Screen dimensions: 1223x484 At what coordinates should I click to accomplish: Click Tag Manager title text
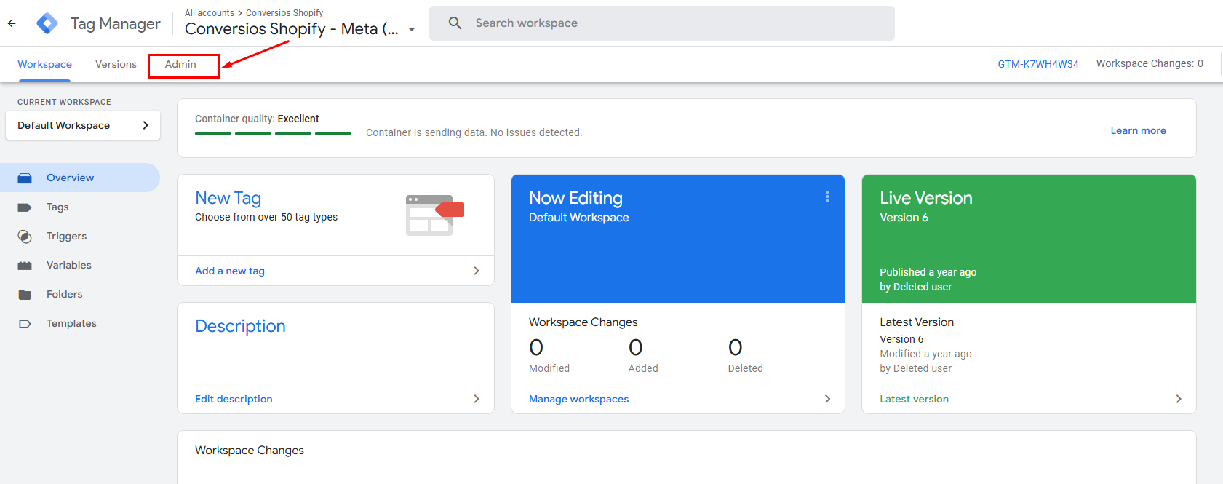116,24
